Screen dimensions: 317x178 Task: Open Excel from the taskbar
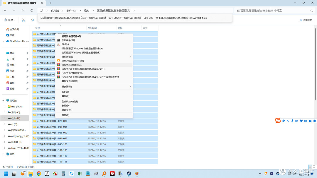(80, 174)
